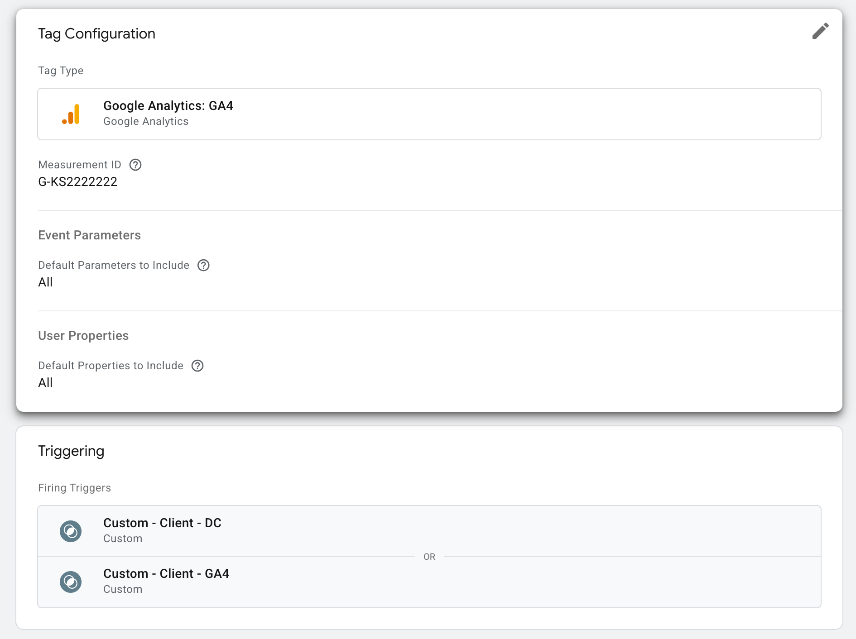The image size is (856, 639).
Task: Click the Custom - Client - DC trigger icon
Action: point(71,531)
